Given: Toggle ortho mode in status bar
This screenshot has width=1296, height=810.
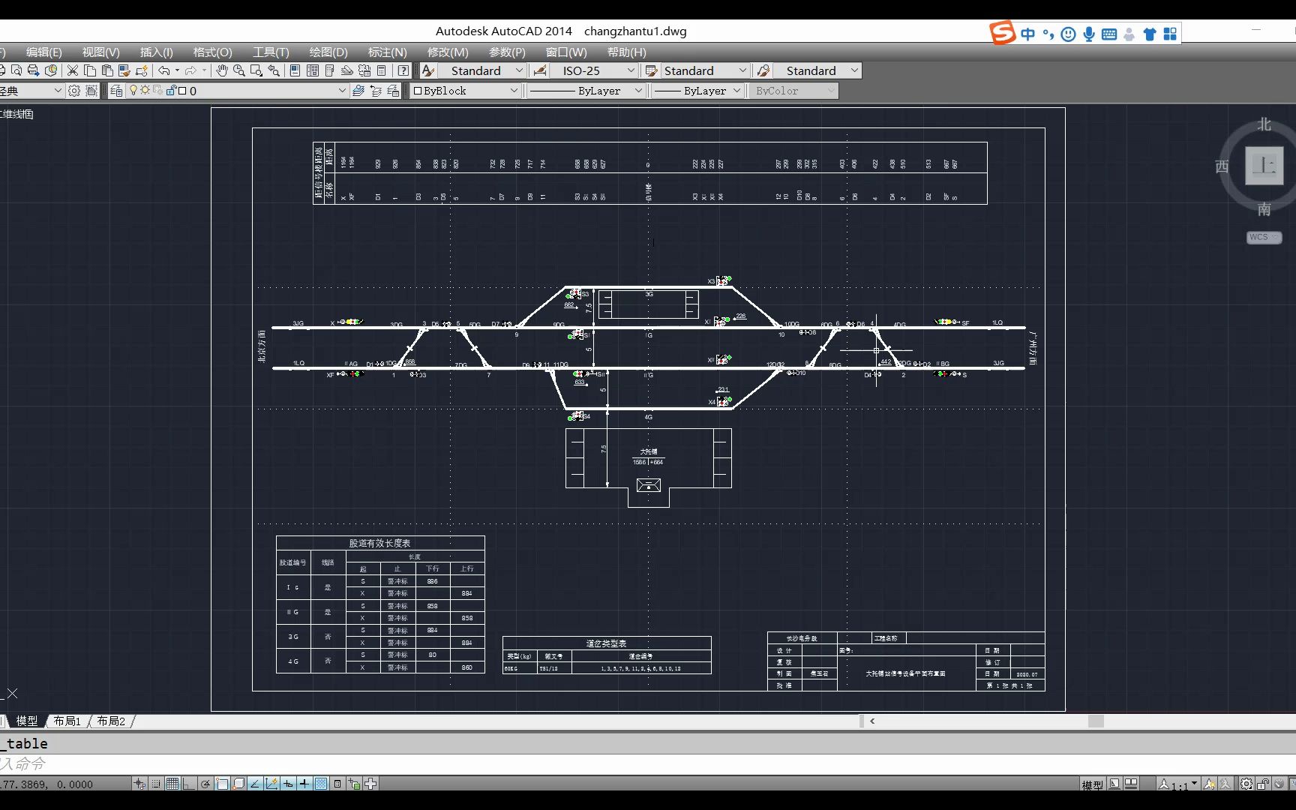Looking at the screenshot, I should [x=188, y=784].
